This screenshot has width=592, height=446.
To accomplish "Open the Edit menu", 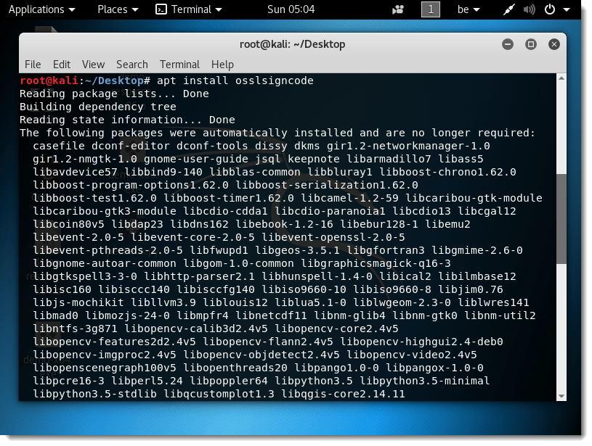I will point(62,64).
